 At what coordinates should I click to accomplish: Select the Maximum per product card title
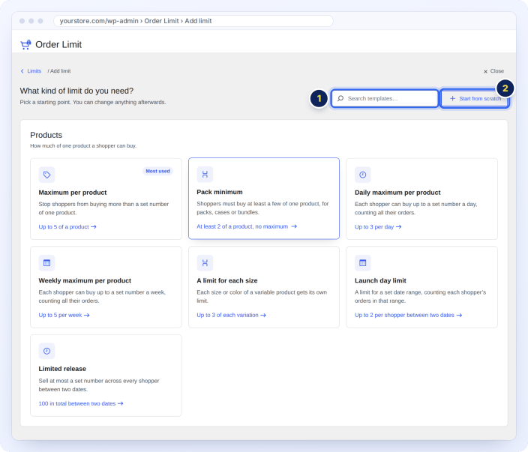73,193
